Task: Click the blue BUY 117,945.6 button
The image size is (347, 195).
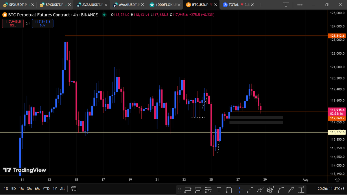Action: click(43, 23)
